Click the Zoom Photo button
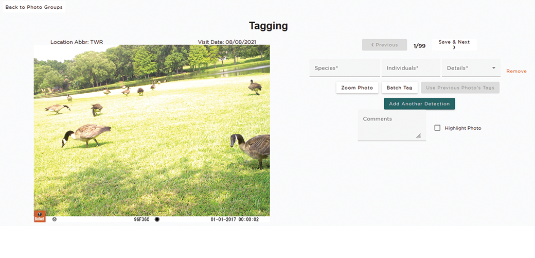The image size is (535, 258). [357, 88]
